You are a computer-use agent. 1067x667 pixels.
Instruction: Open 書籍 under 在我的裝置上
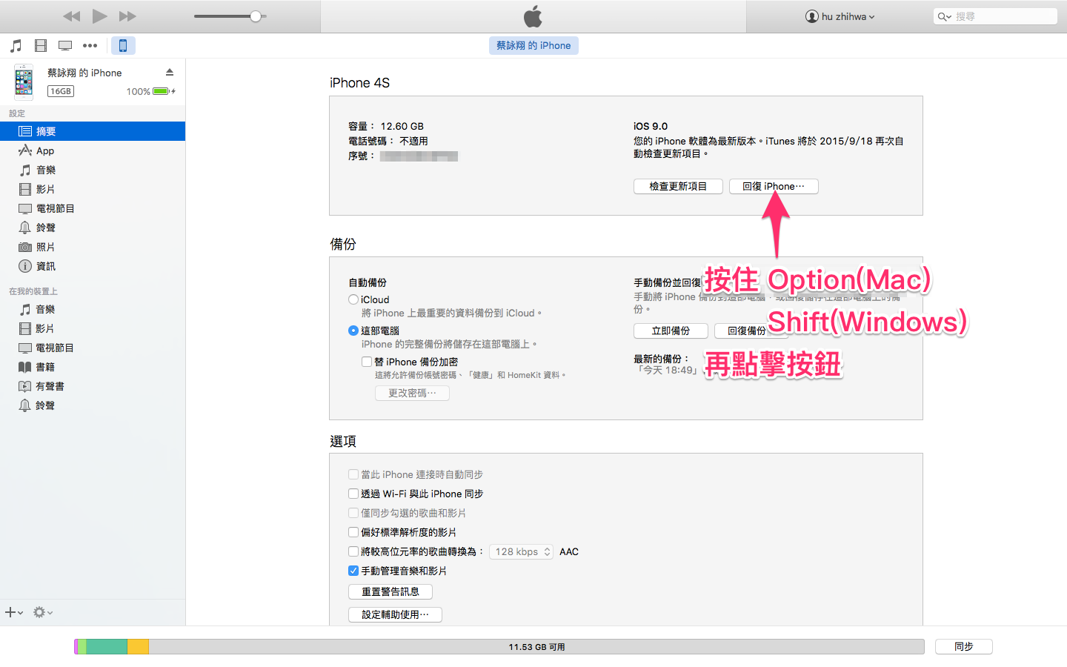93,367
